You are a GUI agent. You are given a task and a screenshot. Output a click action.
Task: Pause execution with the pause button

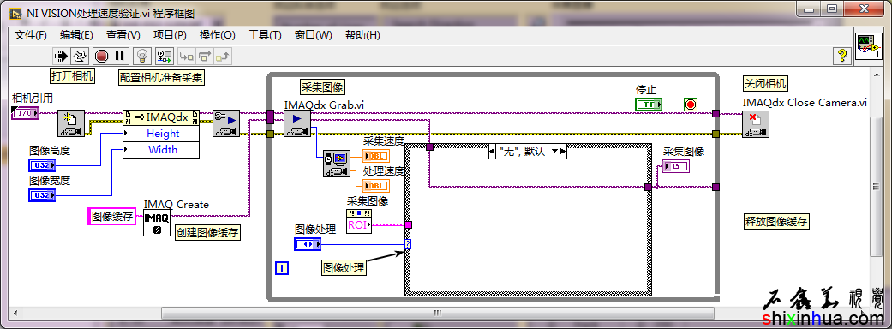pos(119,56)
